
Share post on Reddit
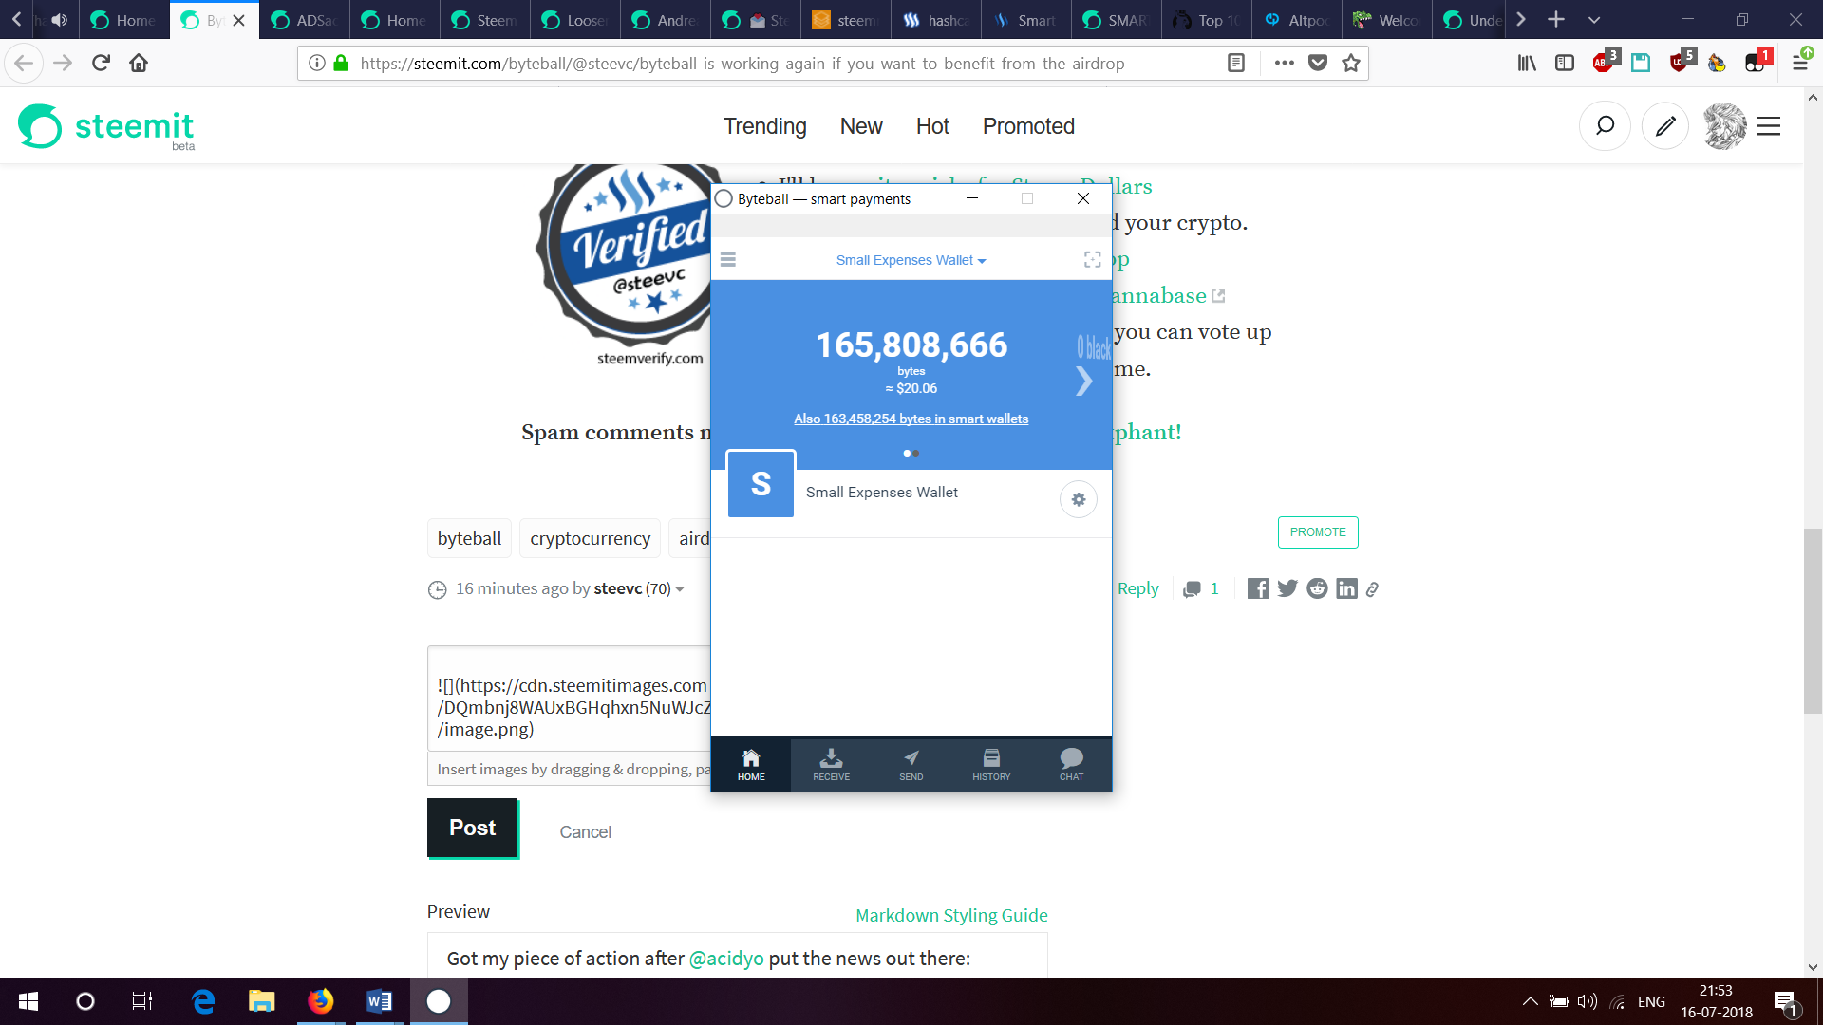(x=1317, y=588)
